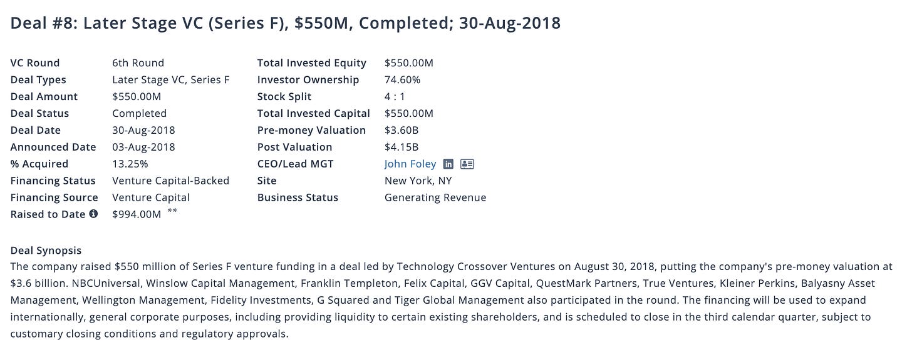Viewport: 912px width, 355px height.
Task: Click the Generating Revenue business status
Action: [x=435, y=197]
